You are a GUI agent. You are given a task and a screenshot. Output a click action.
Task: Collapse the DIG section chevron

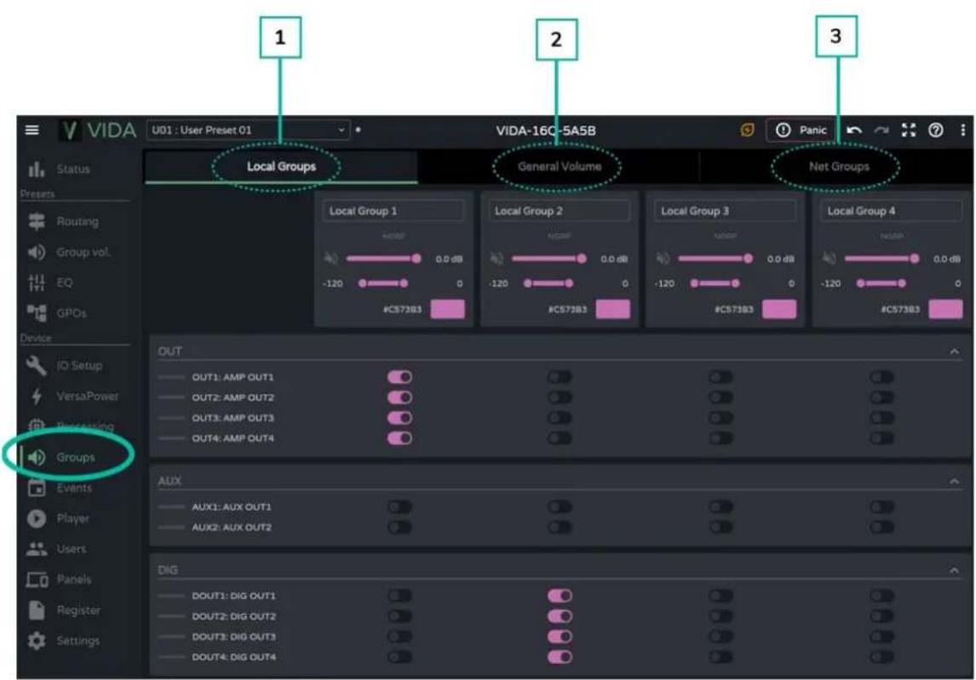point(954,570)
